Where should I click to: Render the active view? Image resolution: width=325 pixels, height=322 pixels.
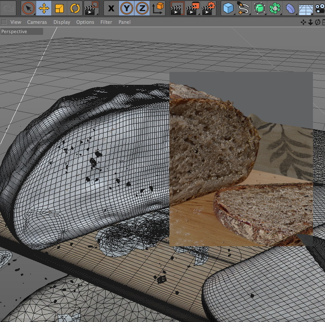177,8
